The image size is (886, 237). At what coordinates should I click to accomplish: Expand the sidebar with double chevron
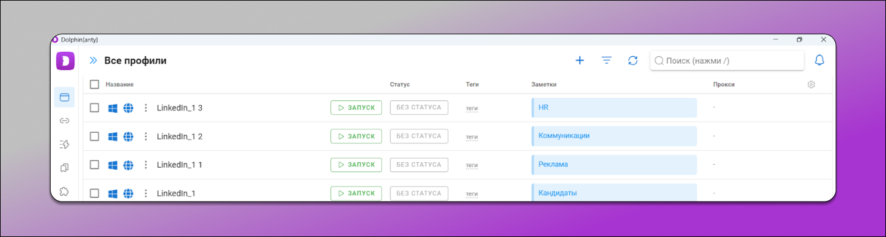tap(93, 60)
